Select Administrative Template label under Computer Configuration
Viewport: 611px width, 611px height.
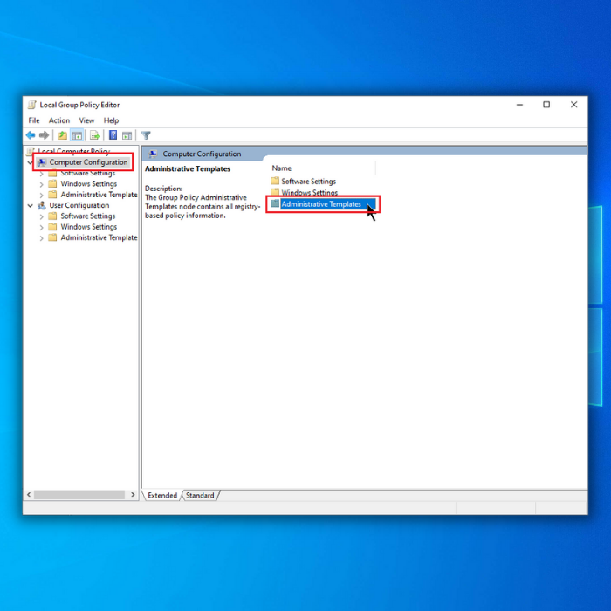(99, 195)
